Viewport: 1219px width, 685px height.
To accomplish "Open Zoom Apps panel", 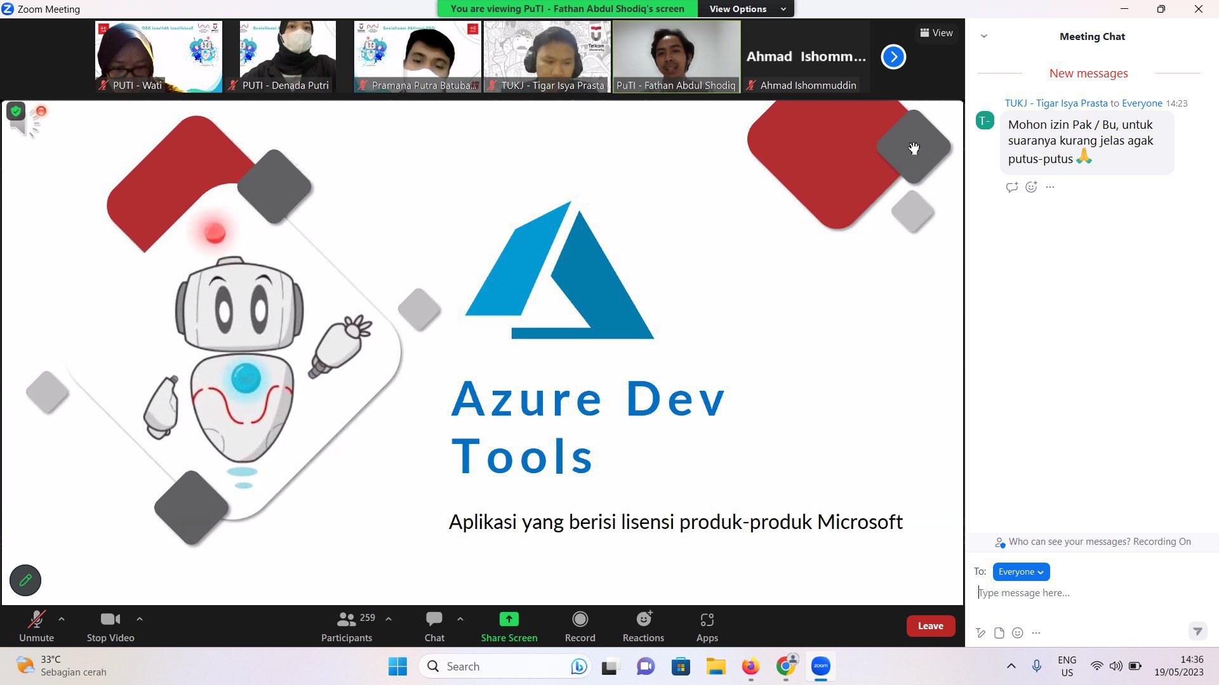I will [x=707, y=626].
